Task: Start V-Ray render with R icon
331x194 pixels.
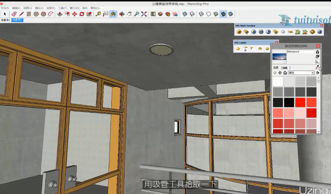Action: click(253, 32)
